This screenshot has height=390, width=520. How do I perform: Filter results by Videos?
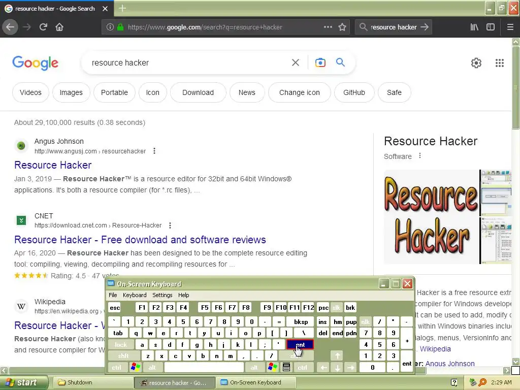tap(30, 92)
